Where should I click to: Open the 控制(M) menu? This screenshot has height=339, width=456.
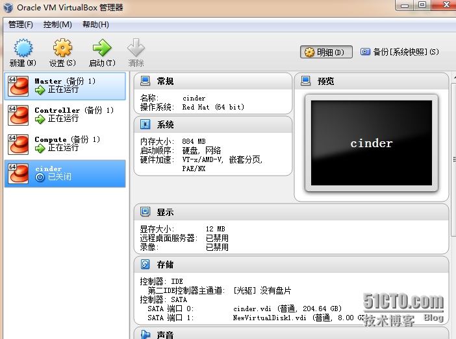58,25
